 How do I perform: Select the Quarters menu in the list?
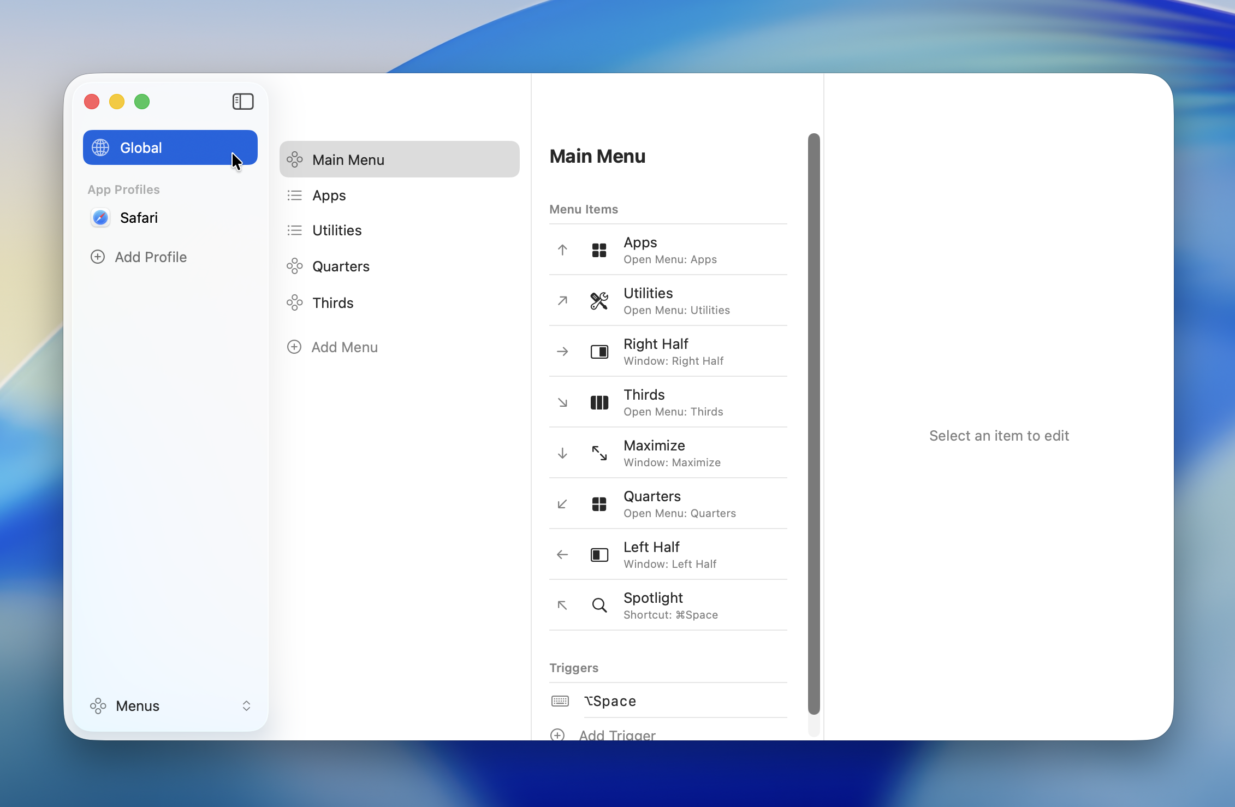[x=341, y=266]
